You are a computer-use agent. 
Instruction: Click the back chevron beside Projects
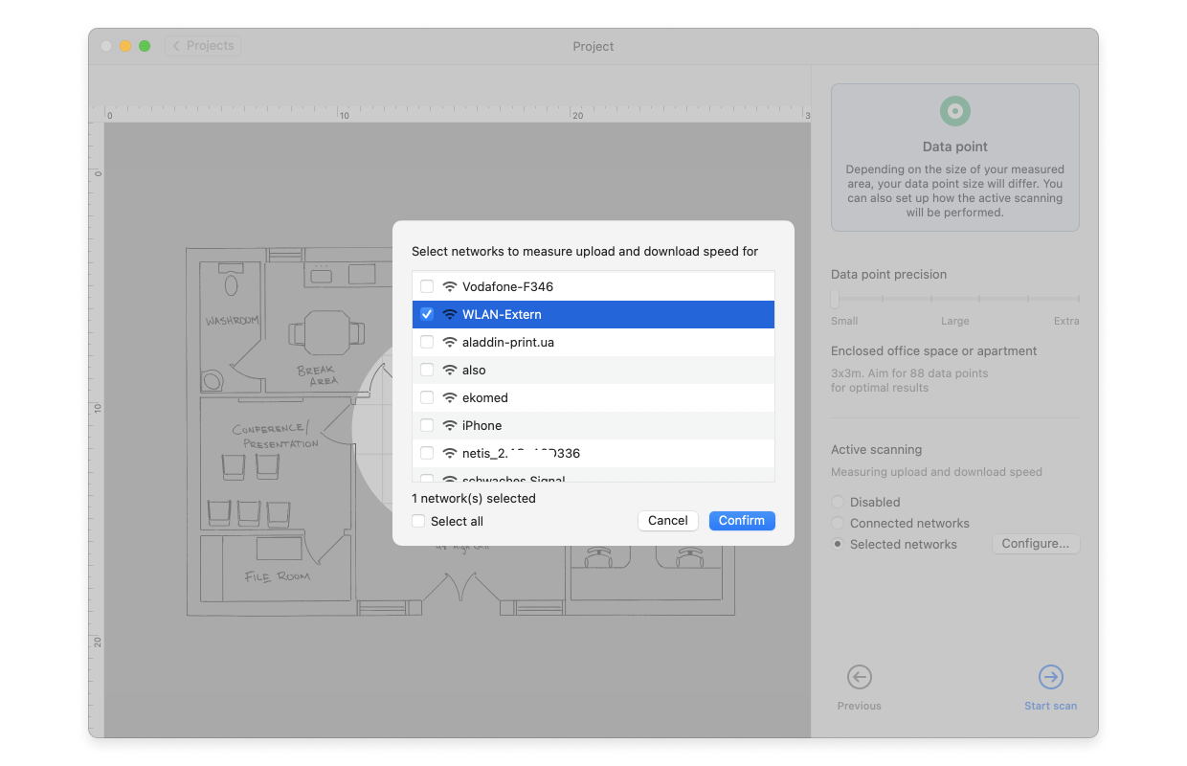176,45
